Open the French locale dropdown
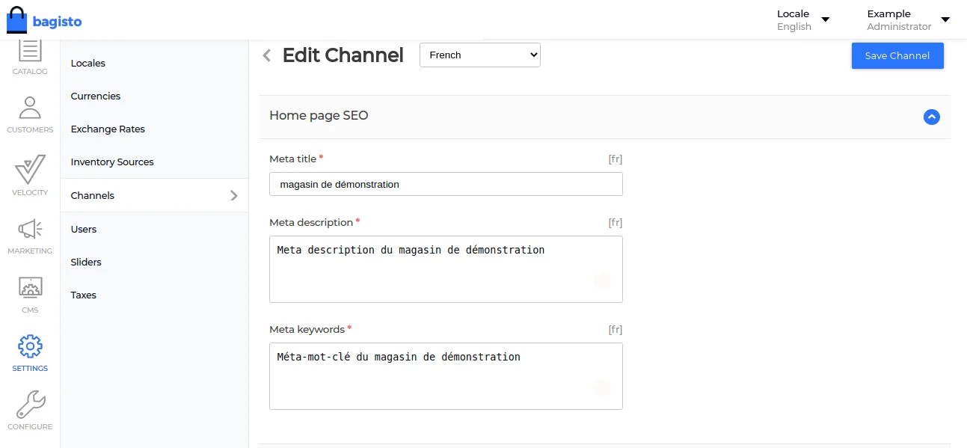Image resolution: width=967 pixels, height=448 pixels. (479, 55)
